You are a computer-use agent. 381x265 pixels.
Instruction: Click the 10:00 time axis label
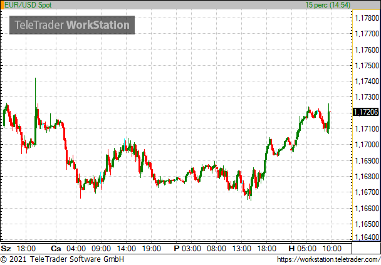click(x=332, y=249)
